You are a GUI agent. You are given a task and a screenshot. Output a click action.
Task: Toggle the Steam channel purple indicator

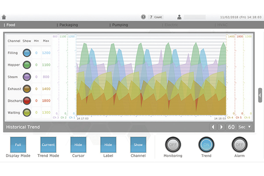pos(27,77)
